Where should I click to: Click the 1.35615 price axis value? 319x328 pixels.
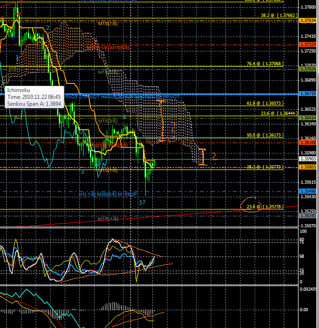coord(308,182)
